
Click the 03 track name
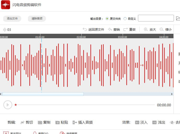tap(9, 30)
